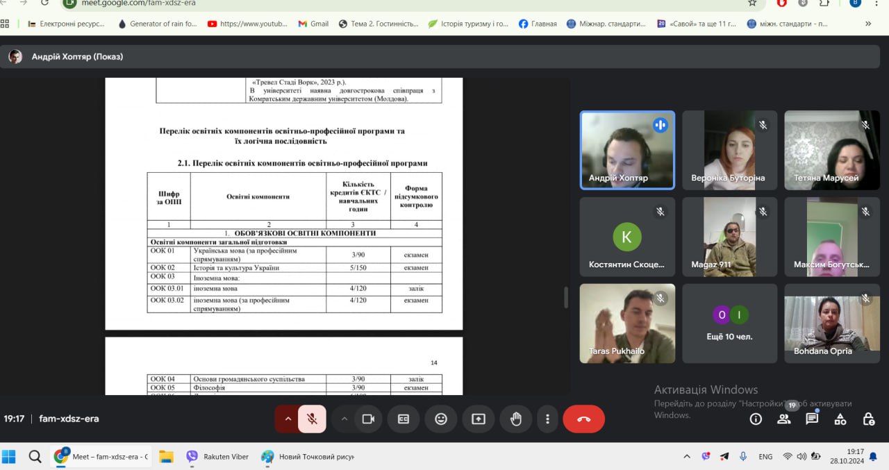Show the participants list panel

783,419
